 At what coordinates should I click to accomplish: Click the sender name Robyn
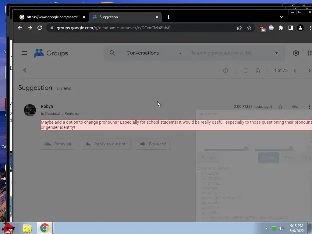(x=47, y=106)
